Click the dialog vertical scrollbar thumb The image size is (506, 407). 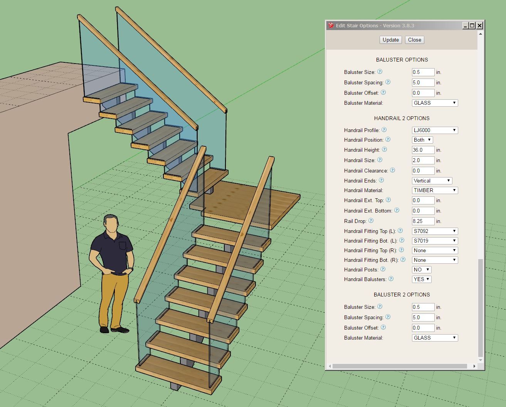click(480, 308)
